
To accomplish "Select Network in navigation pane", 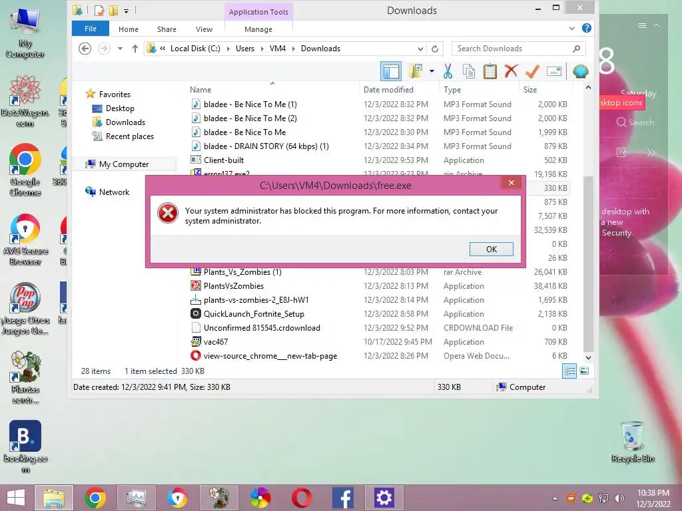I will click(x=114, y=192).
